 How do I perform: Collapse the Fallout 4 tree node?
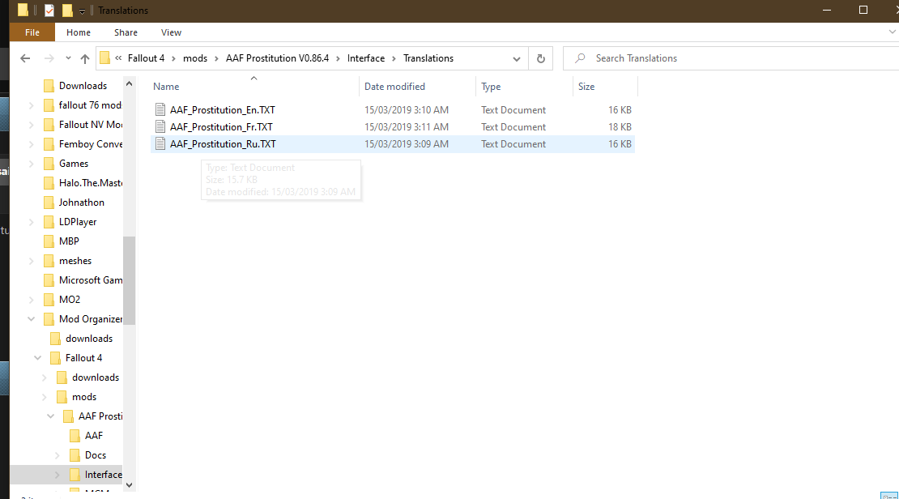38,359
